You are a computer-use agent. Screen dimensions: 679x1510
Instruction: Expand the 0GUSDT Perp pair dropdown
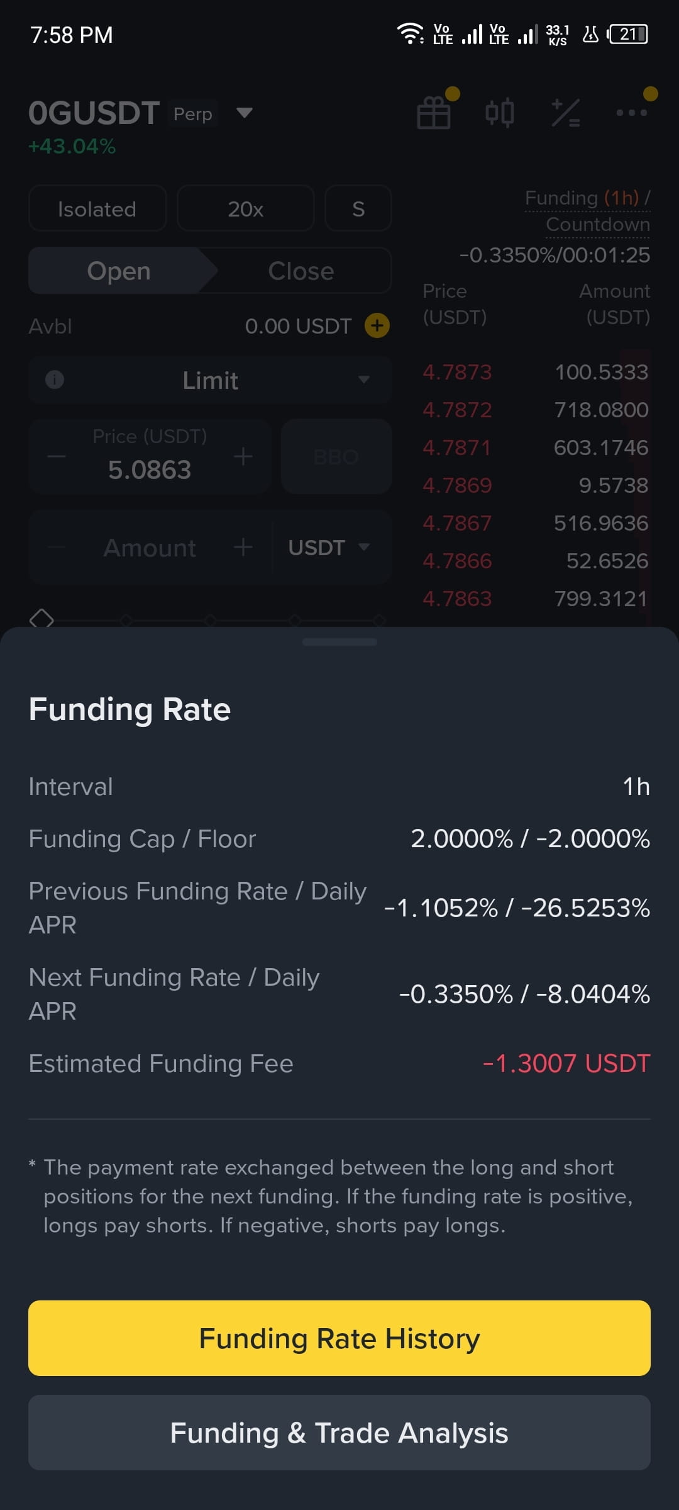[x=244, y=113]
